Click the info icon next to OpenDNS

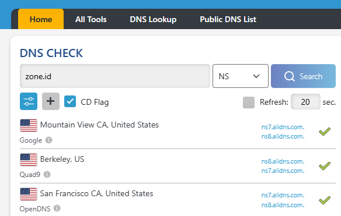pyautogui.click(x=57, y=208)
